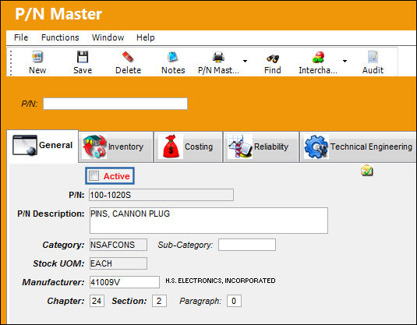Open Find with the binoculars icon
Image resolution: width=417 pixels, height=325 pixels.
pyautogui.click(x=273, y=58)
